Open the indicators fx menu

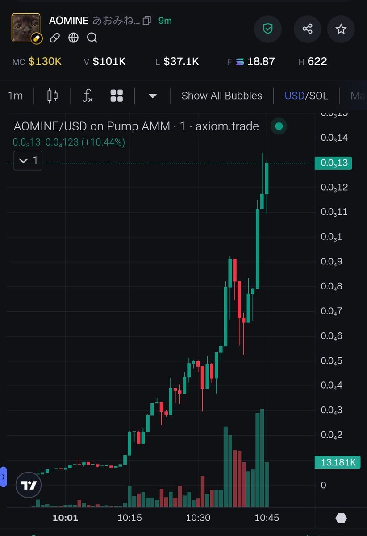88,96
